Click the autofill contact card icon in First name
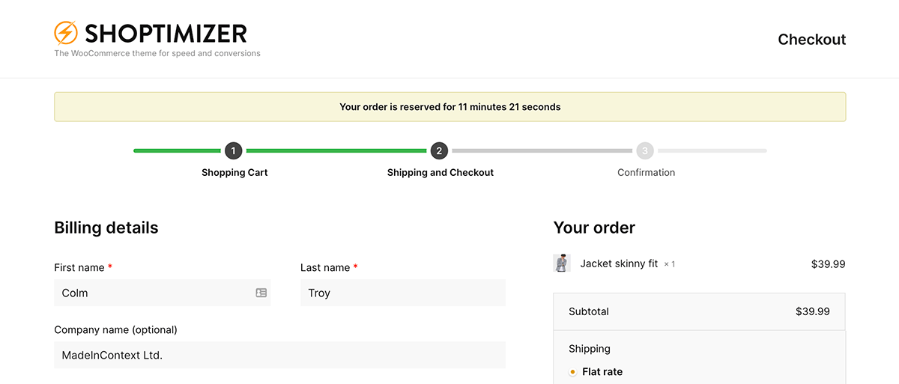899x384 pixels. pyautogui.click(x=261, y=293)
